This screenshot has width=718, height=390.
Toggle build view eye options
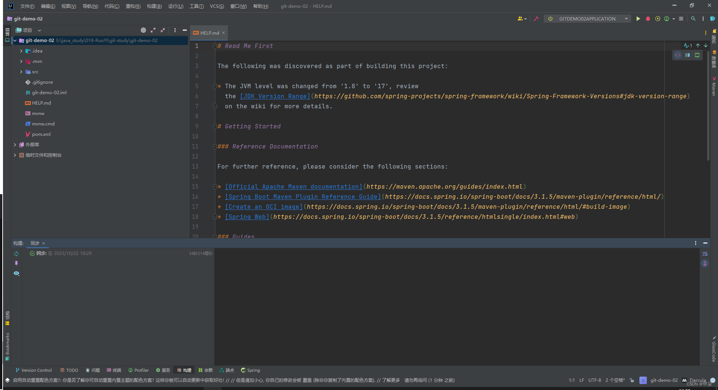pos(16,273)
